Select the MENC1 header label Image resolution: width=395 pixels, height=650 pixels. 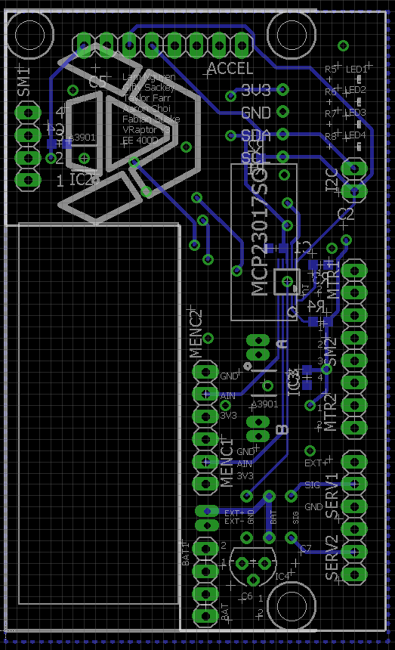227,463
